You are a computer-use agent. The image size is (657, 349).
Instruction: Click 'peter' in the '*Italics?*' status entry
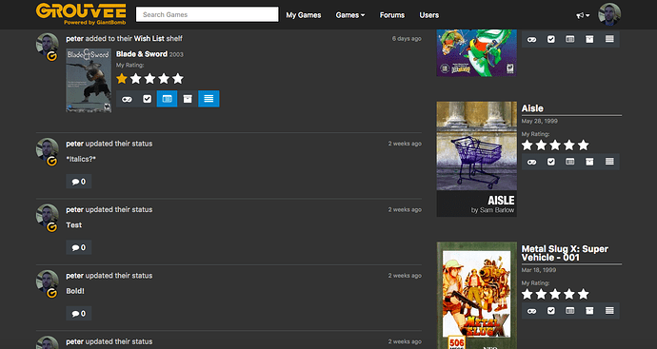coord(74,144)
